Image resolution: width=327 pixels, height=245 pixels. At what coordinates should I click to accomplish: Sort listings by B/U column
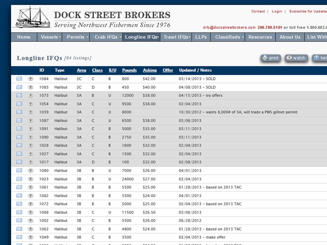[x=112, y=70]
